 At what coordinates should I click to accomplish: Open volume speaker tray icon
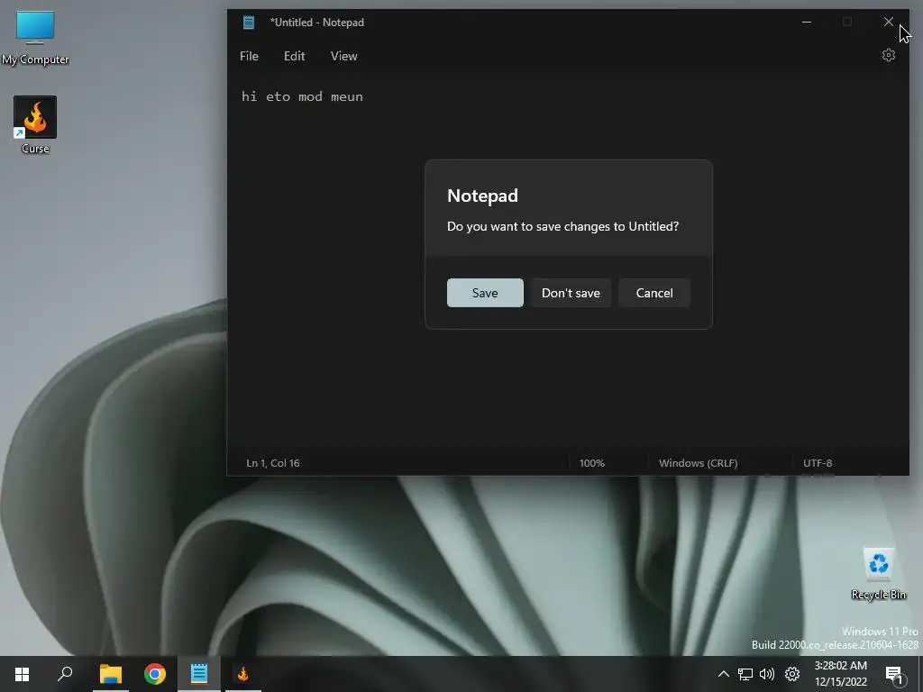click(x=767, y=674)
